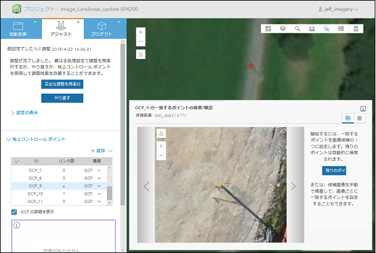Switch to the プロダクト tab

click(x=105, y=29)
